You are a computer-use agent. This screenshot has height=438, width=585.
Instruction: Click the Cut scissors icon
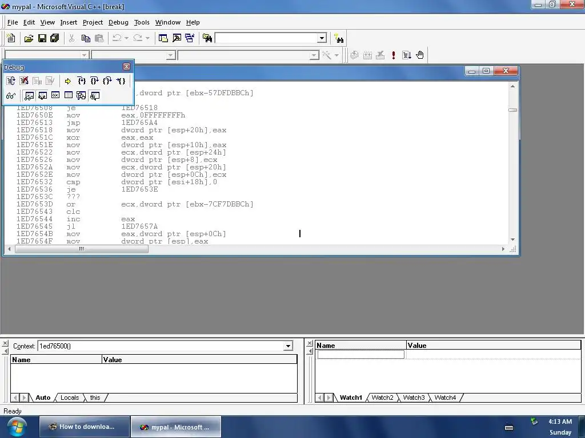71,38
